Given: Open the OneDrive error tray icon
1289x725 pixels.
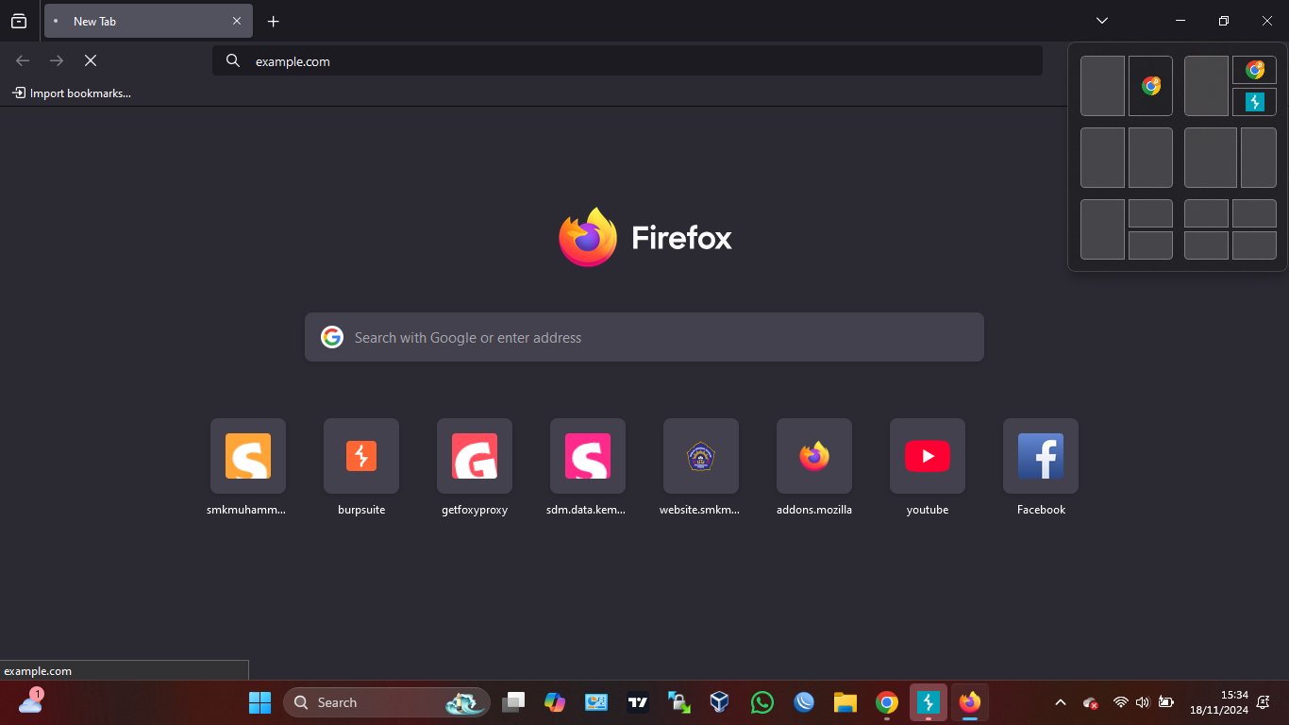Looking at the screenshot, I should [x=1091, y=702].
